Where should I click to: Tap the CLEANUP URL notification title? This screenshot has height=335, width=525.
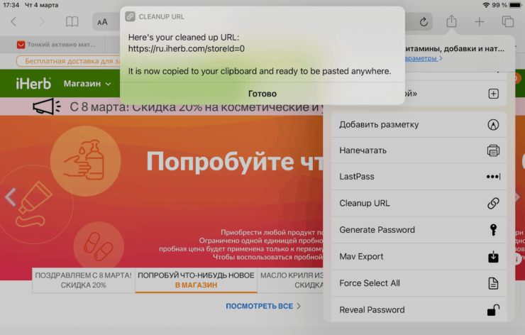(x=161, y=17)
